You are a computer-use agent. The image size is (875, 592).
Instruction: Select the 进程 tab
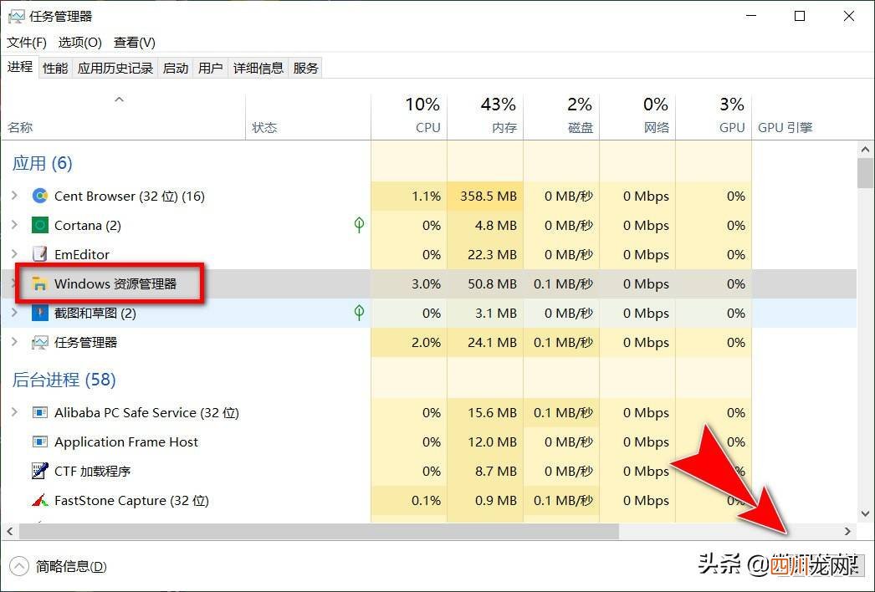coord(20,67)
